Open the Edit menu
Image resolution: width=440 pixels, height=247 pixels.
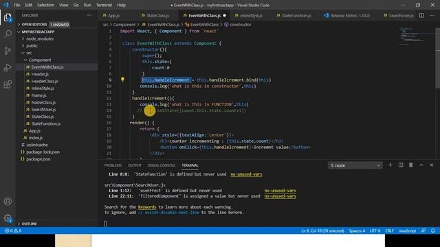(x=28, y=5)
